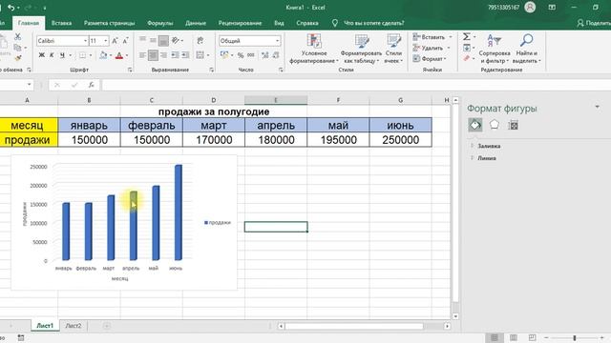Select Effects pentagon icon in Формат фигуры pane
Screen dimensions: 611x343
(x=495, y=125)
